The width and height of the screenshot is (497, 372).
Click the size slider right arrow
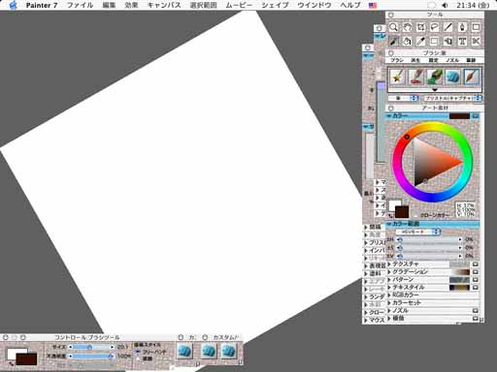pos(112,347)
